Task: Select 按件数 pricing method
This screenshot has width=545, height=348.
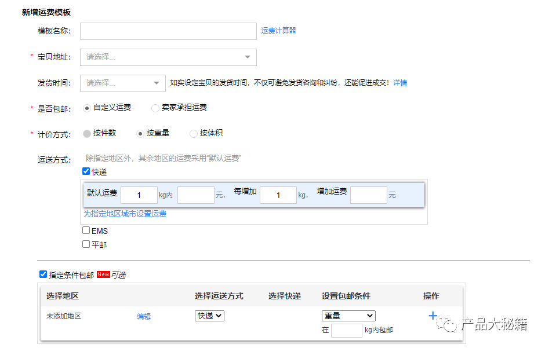Action: [87, 134]
